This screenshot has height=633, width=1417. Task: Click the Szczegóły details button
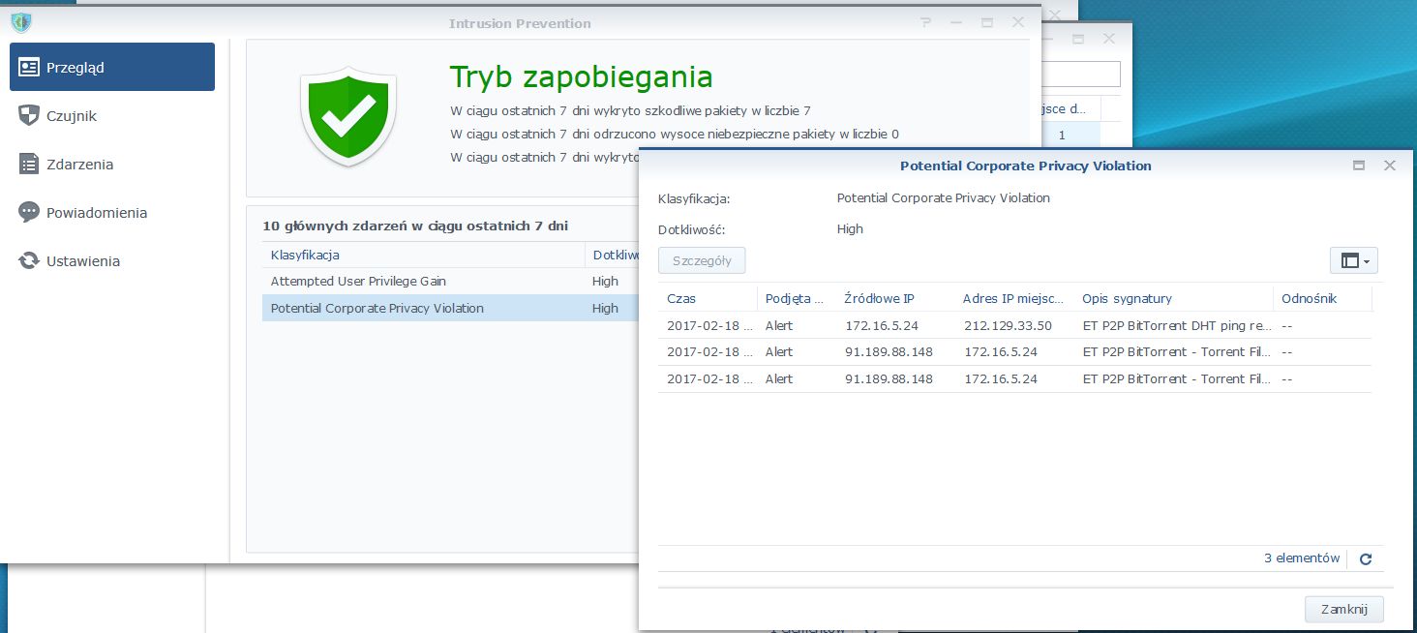click(702, 260)
